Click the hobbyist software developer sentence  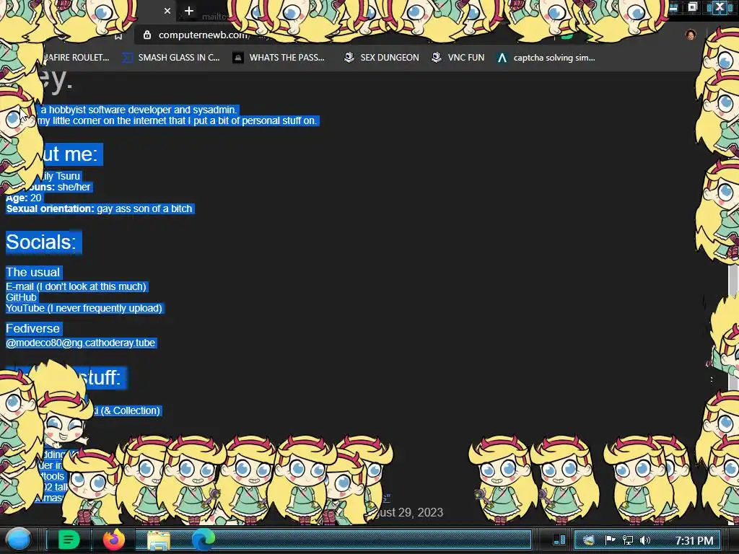(139, 110)
